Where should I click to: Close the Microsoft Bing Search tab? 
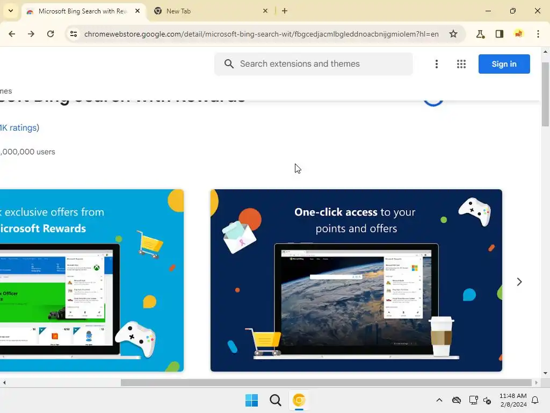click(x=137, y=11)
